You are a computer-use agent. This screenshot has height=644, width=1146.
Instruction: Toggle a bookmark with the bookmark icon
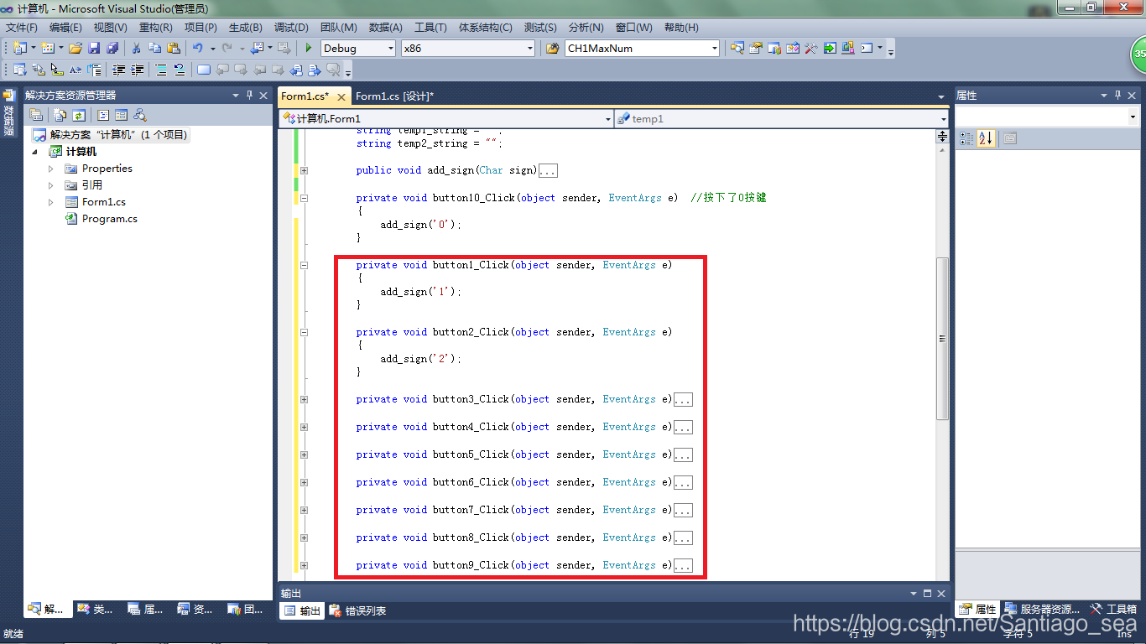pos(204,70)
